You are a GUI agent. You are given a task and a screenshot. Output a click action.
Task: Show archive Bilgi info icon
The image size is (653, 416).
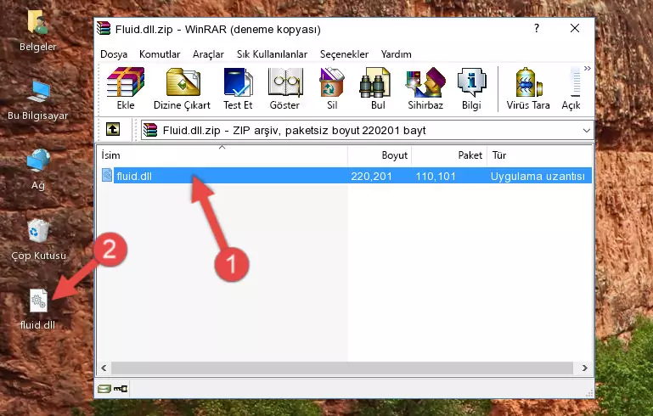click(471, 82)
